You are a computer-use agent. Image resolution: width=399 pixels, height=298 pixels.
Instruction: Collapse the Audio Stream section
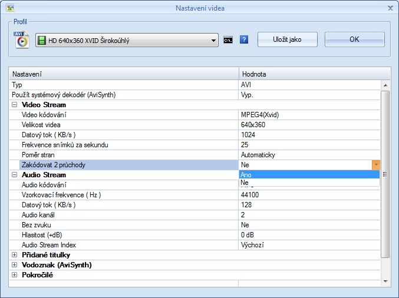pos(15,175)
